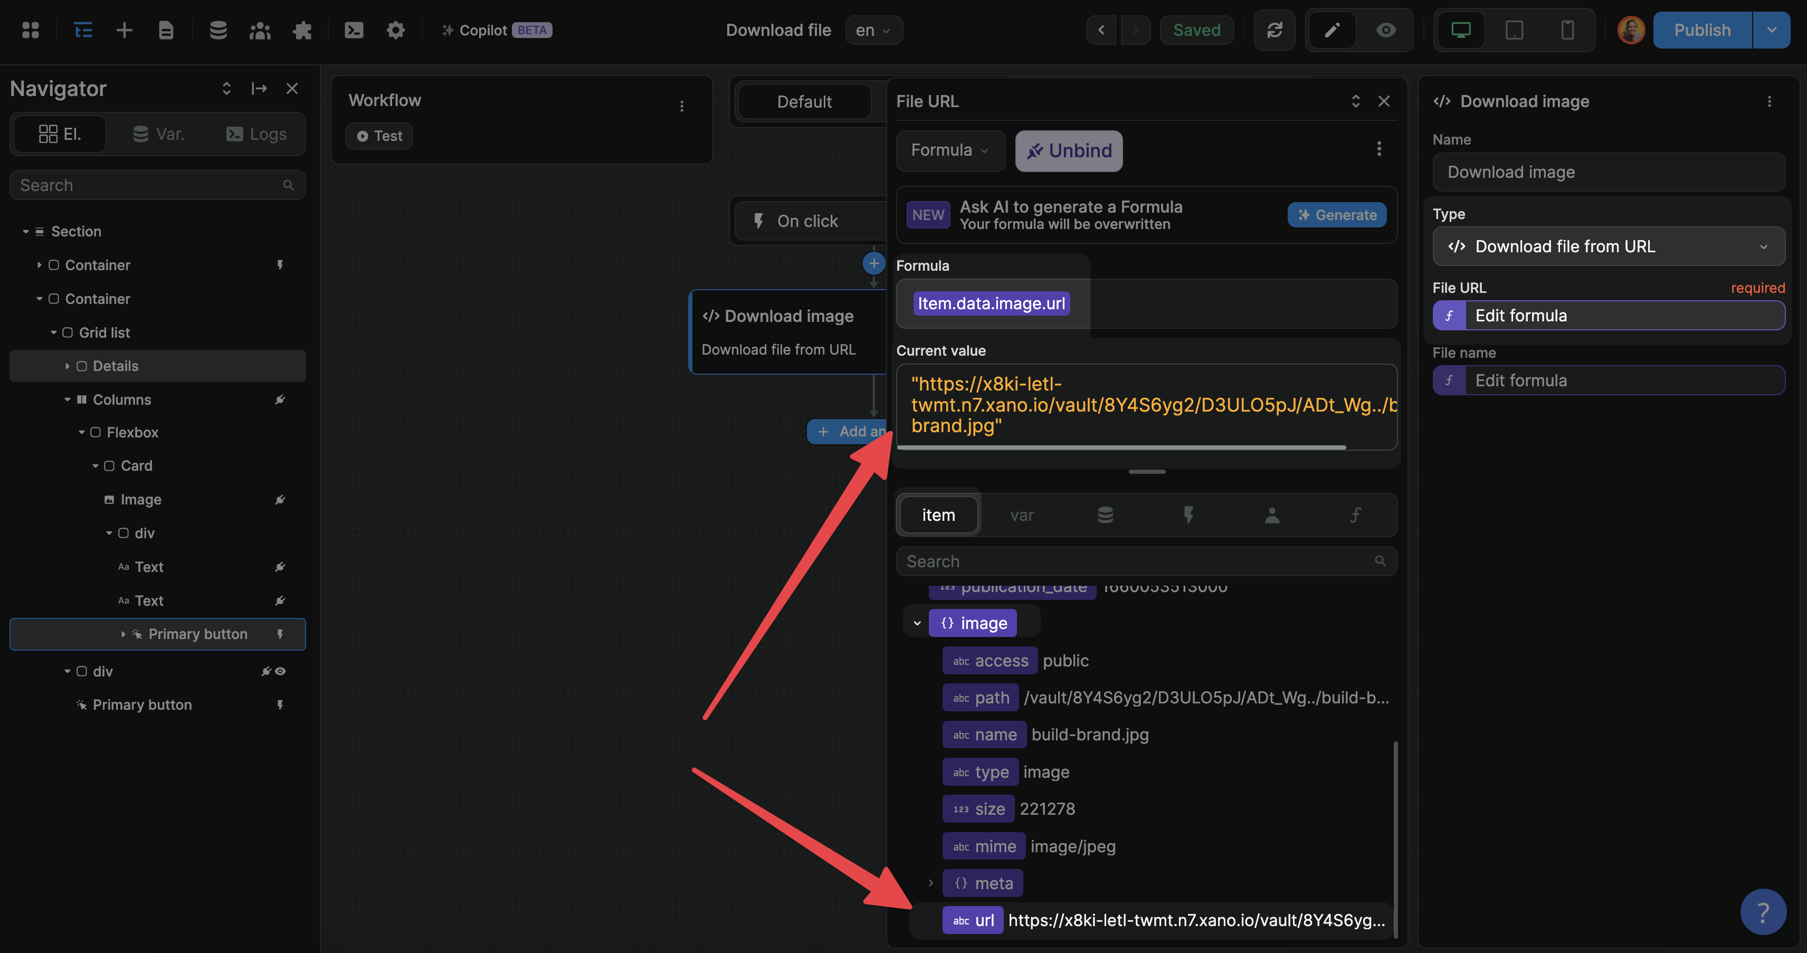The width and height of the screenshot is (1807, 953).
Task: Open the database collections icon in top toolbar
Action: tap(218, 30)
